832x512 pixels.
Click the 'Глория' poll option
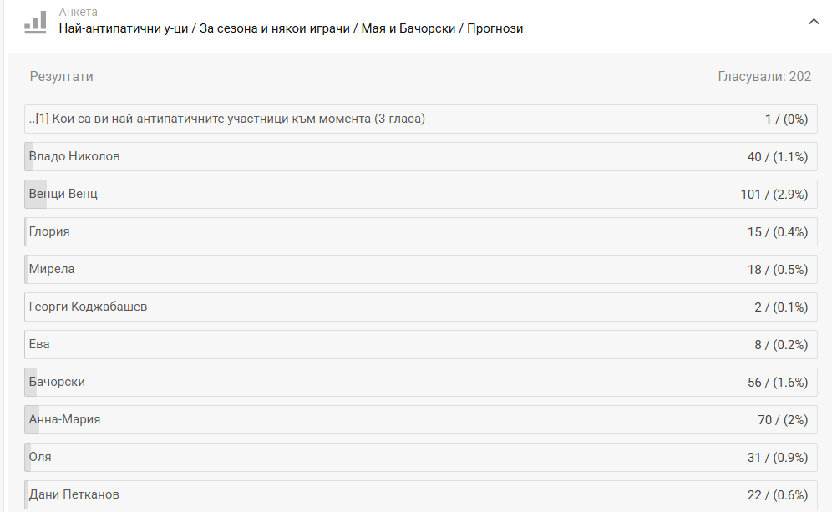[x=49, y=231]
